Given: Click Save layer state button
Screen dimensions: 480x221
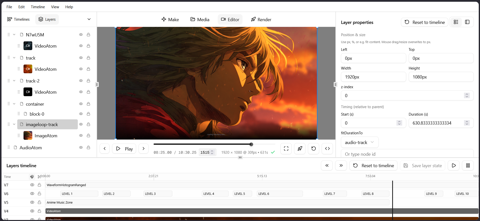Looking at the screenshot, I should tap(423, 165).
